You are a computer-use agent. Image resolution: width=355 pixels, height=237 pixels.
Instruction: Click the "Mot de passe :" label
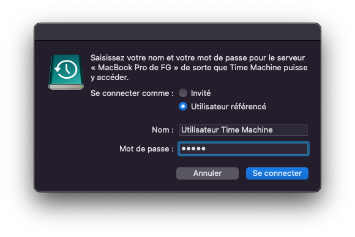146,149
